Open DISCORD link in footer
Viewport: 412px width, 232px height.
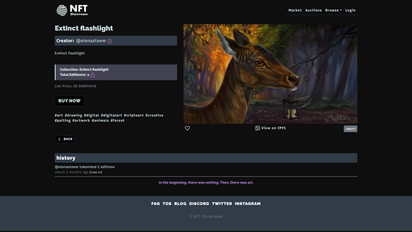199,204
